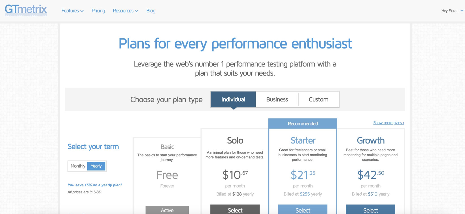Go to the Pricing page
465x214 pixels.
pos(98,11)
